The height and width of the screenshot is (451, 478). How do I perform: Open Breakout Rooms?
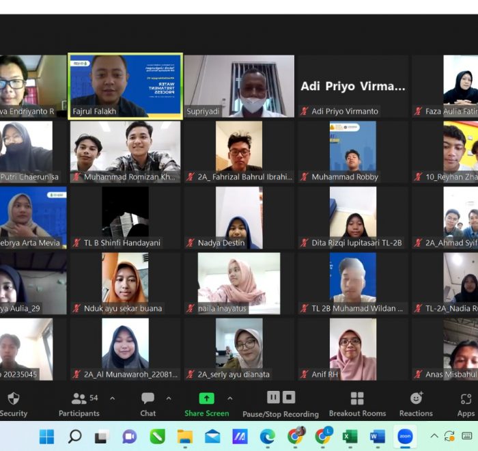point(357,399)
